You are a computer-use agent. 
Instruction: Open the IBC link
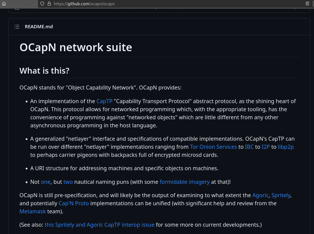tap(249, 147)
